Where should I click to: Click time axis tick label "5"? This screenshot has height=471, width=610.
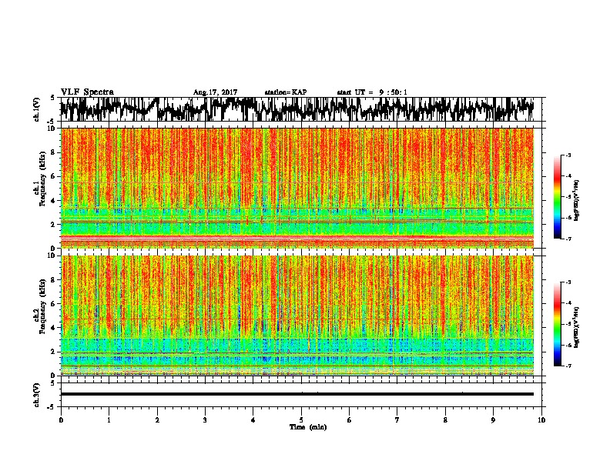coord(301,420)
